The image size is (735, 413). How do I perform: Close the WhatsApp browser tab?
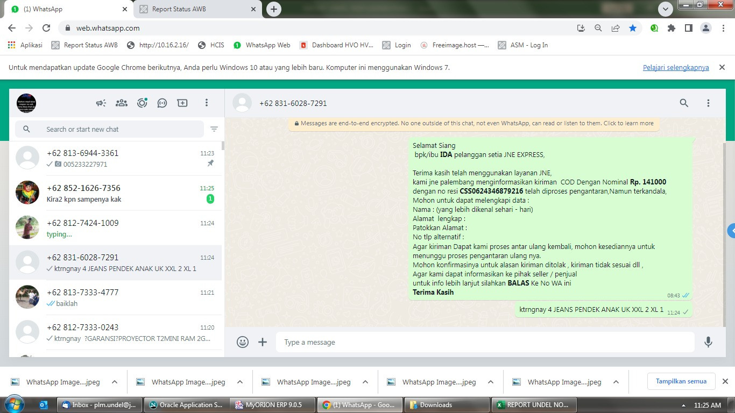(125, 9)
